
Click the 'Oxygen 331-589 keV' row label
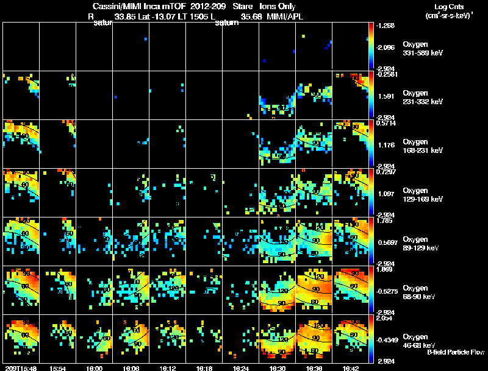[423, 49]
